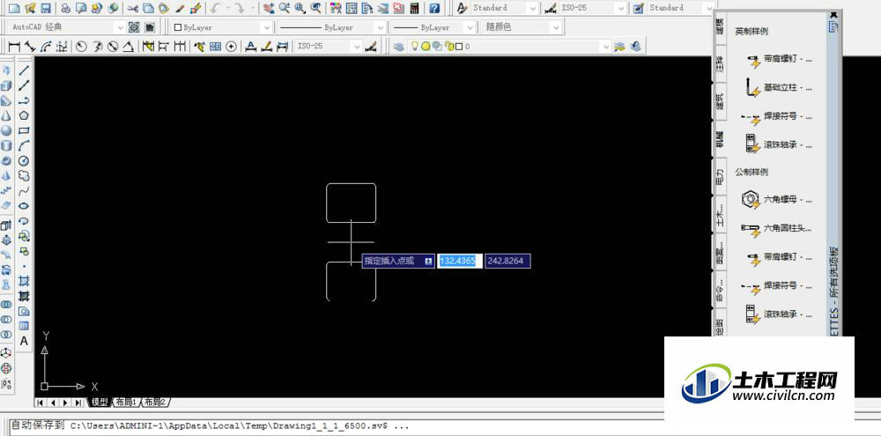This screenshot has height=436, width=881.
Task: Select the Line draw tool
Action: pyautogui.click(x=24, y=70)
